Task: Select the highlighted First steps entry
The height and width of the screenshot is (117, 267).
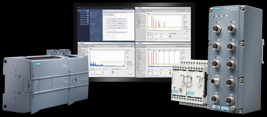Action: pyautogui.click(x=93, y=25)
